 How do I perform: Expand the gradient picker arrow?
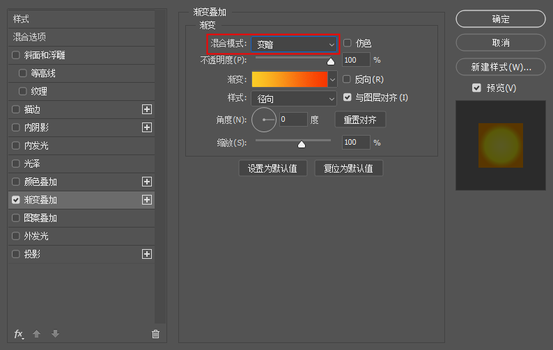click(332, 79)
